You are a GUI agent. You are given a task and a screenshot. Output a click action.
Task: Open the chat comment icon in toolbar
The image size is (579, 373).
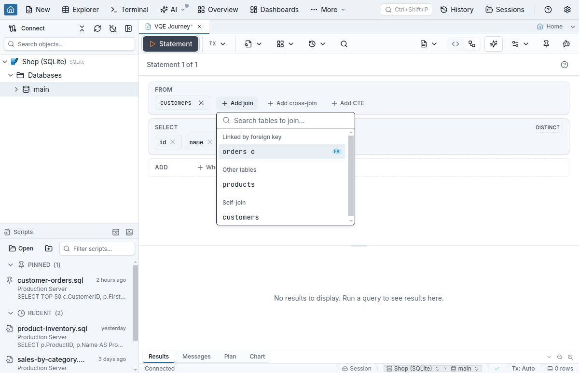point(566,44)
